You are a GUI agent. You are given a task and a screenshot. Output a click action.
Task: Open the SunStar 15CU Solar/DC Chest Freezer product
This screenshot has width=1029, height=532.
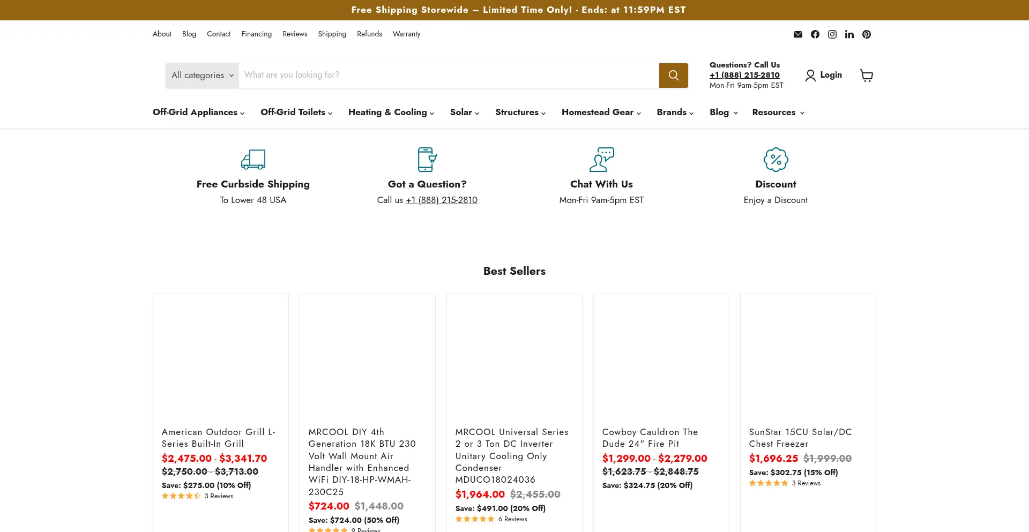800,438
